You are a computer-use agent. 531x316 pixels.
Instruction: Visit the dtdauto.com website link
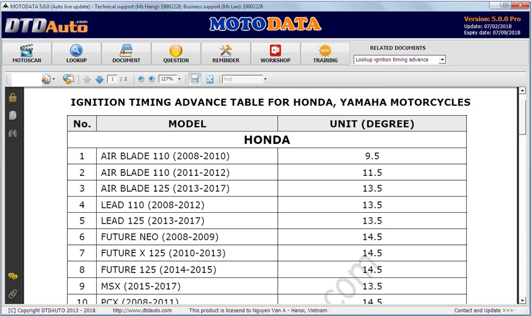pyautogui.click(x=142, y=310)
